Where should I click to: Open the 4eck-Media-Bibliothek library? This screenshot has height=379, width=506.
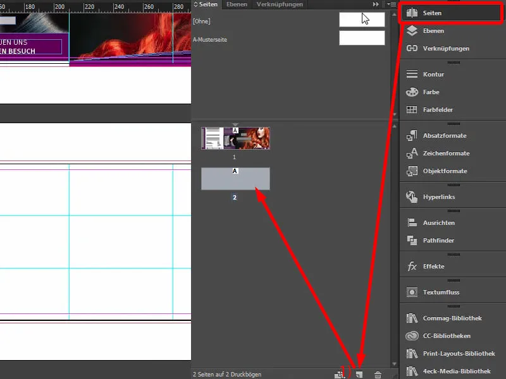[452, 371]
